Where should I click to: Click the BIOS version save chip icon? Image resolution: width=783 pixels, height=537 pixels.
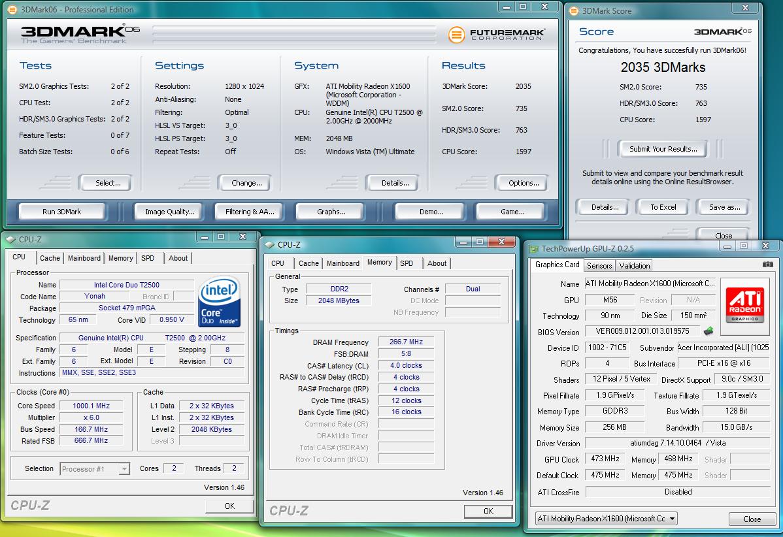click(708, 331)
